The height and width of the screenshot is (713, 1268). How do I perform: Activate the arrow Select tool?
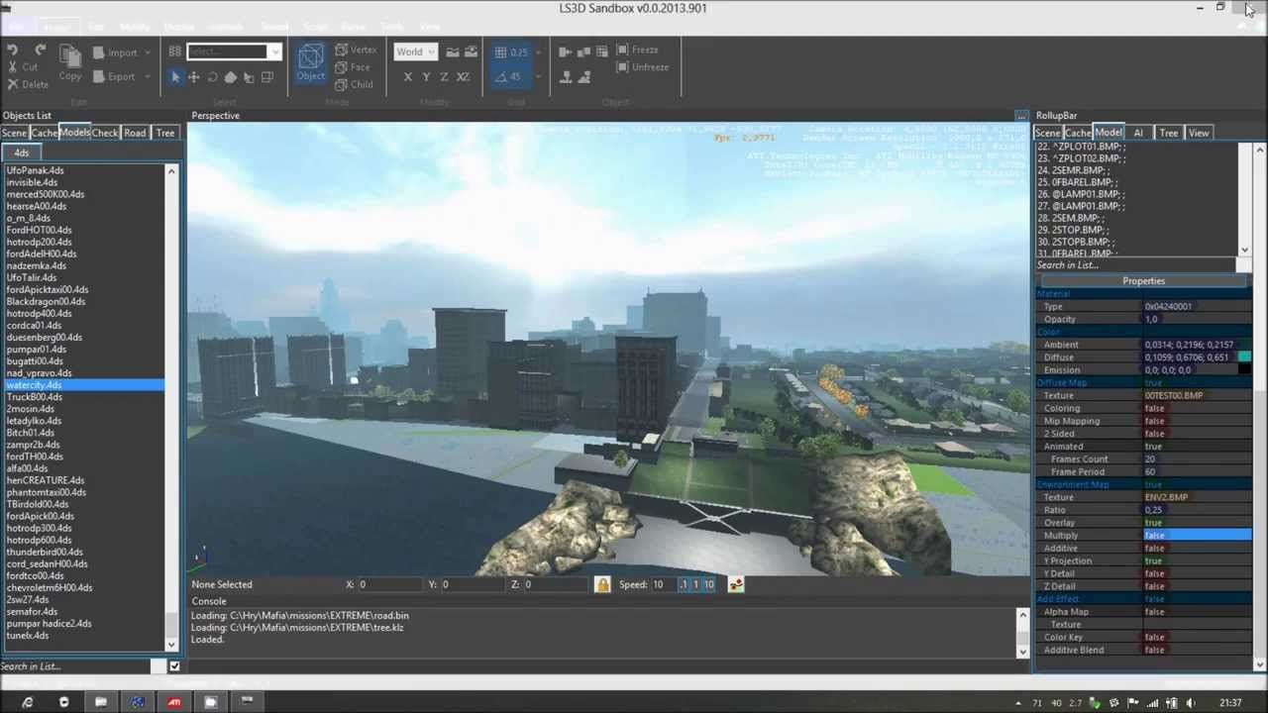(175, 76)
